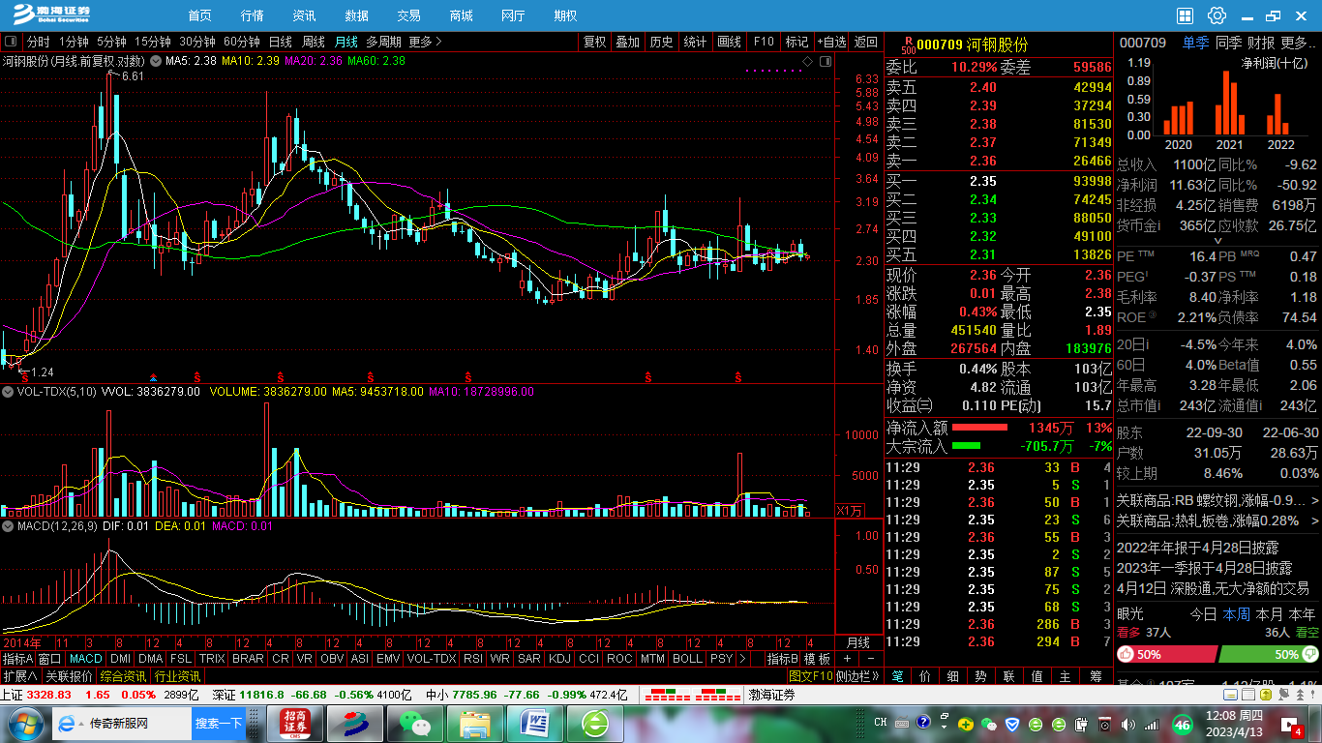This screenshot has width=1322, height=743.
Task: Open Windows Explorer folder in taskbar
Action: pyautogui.click(x=475, y=723)
